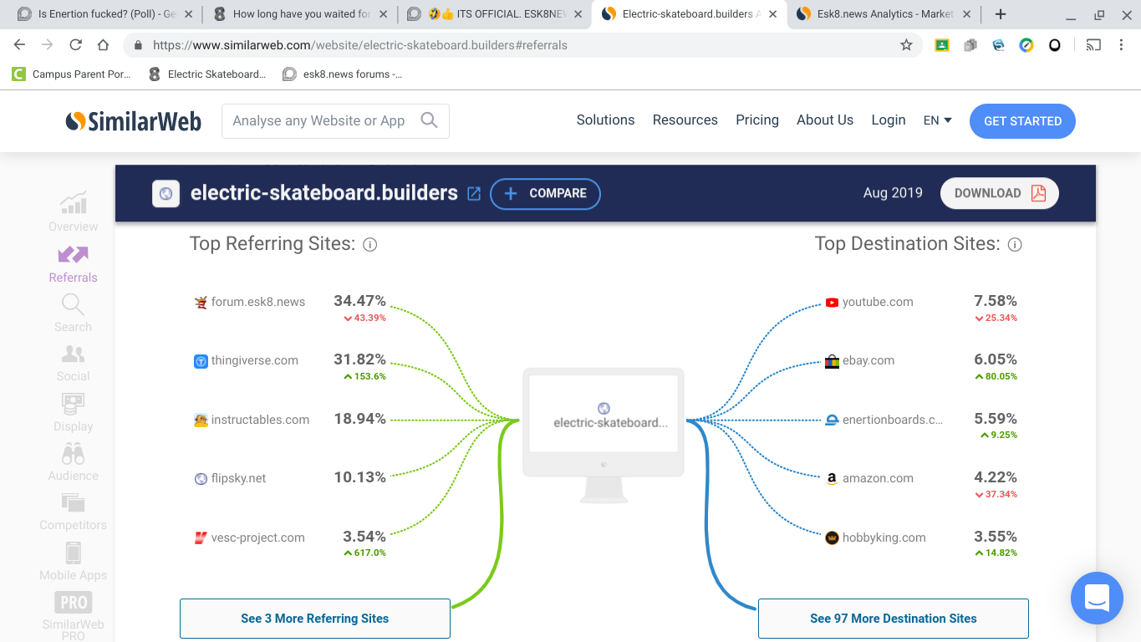Download the PDF report
The height and width of the screenshot is (642, 1141).
[x=1000, y=193]
